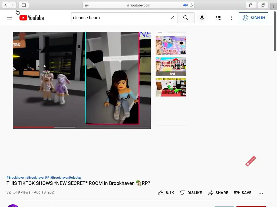This screenshot has height=207, width=277.
Task: Open more actions ellipsis beside SAVE
Action: (261, 193)
